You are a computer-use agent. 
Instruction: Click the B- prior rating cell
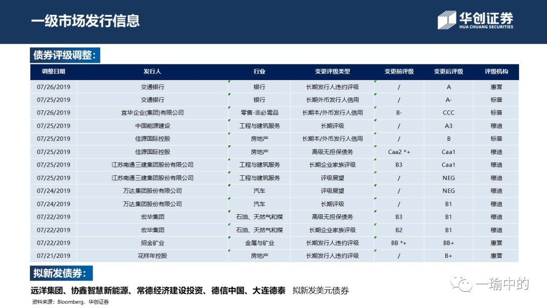click(x=399, y=112)
